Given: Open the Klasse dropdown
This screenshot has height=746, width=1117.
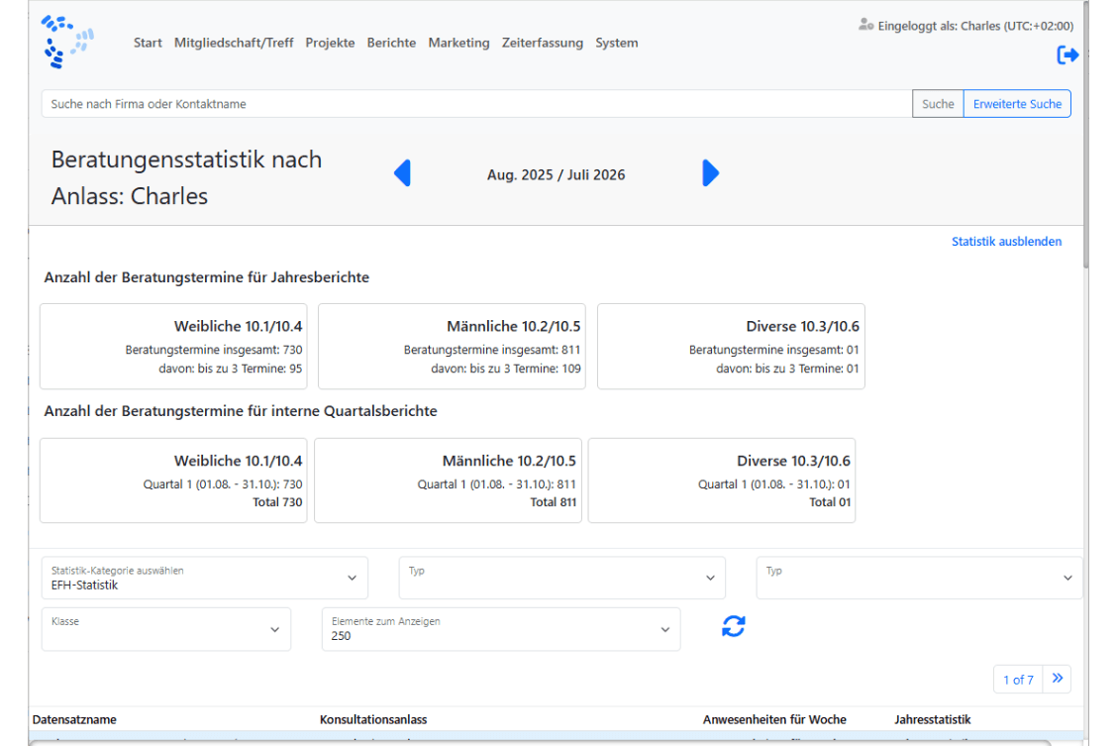Looking at the screenshot, I should [x=166, y=629].
